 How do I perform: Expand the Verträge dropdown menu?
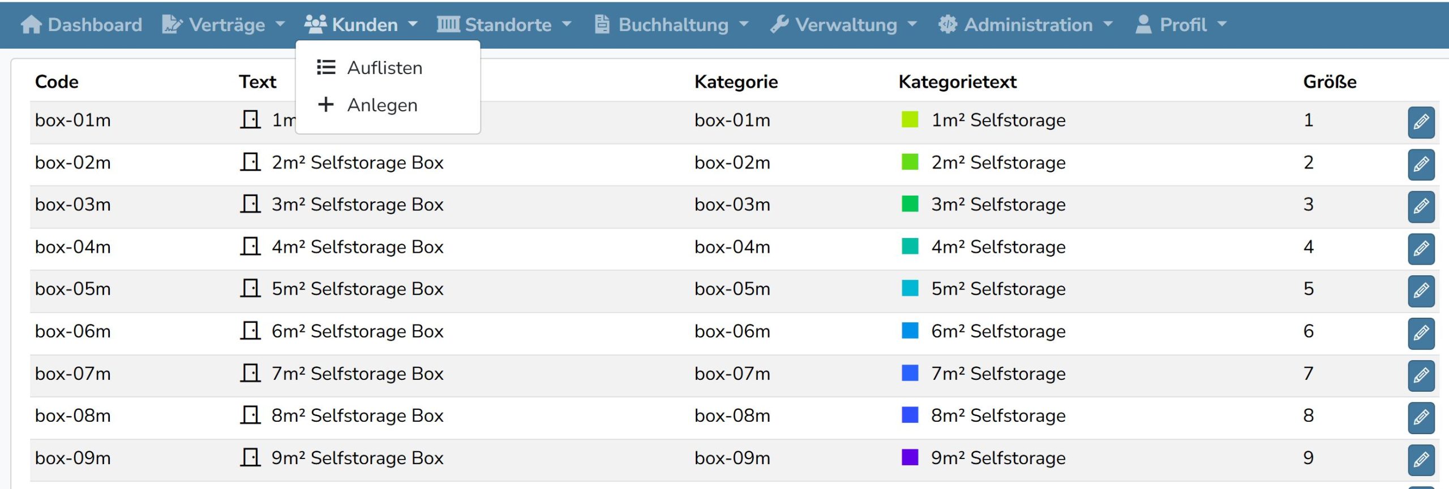[224, 25]
